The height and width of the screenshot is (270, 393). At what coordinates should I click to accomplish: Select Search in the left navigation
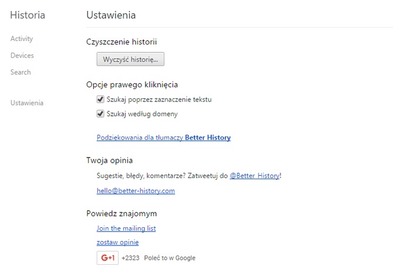[x=21, y=72]
